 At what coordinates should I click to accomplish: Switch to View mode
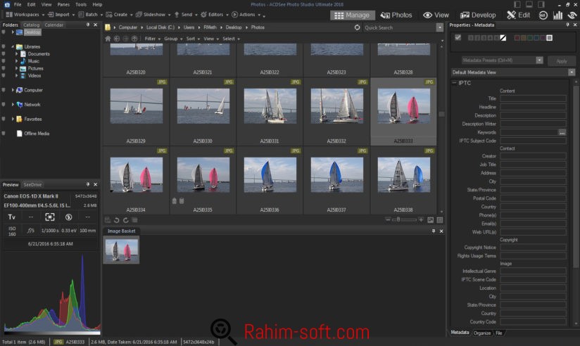(x=436, y=15)
